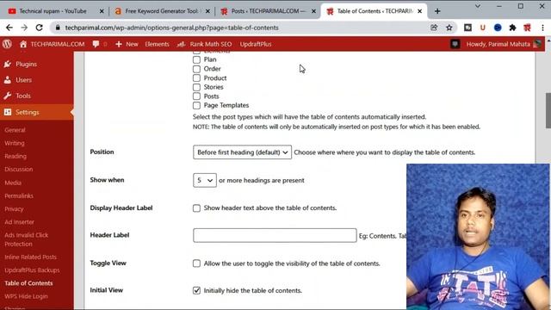Click the blue circle extension icon
The height and width of the screenshot is (310, 551).
tap(498, 28)
